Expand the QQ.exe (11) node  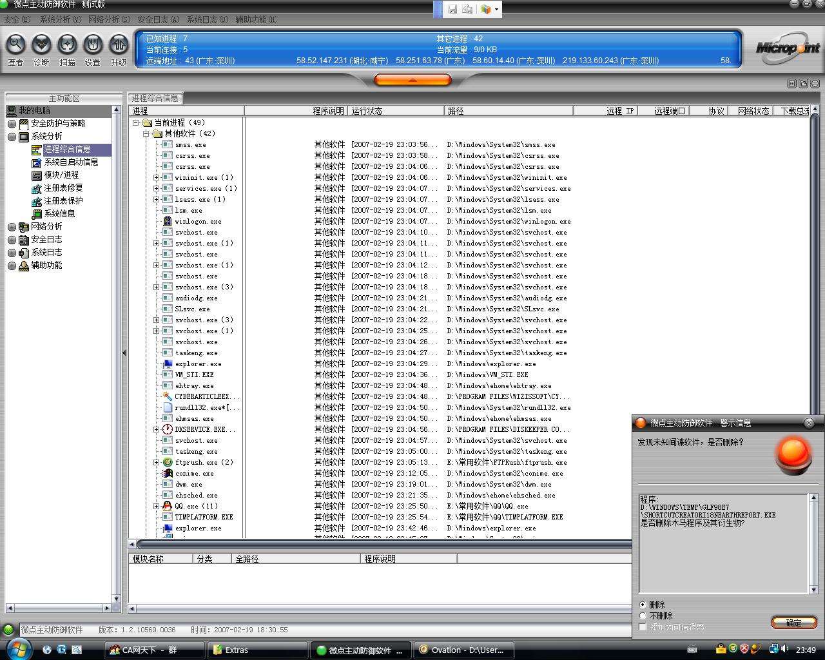pos(157,506)
